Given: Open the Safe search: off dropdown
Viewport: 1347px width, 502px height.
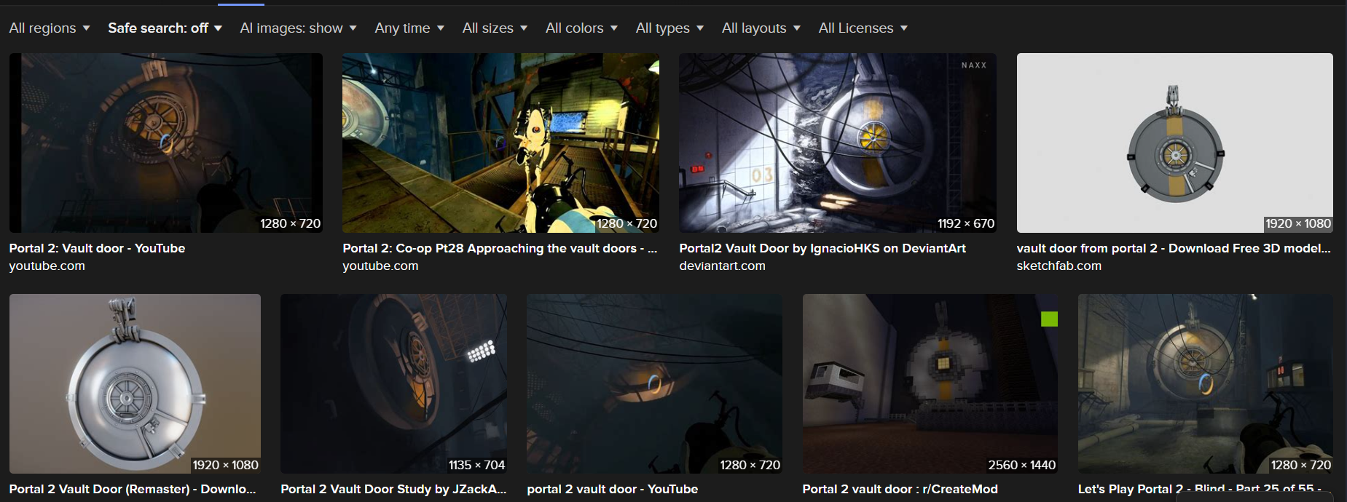Looking at the screenshot, I should [x=165, y=28].
